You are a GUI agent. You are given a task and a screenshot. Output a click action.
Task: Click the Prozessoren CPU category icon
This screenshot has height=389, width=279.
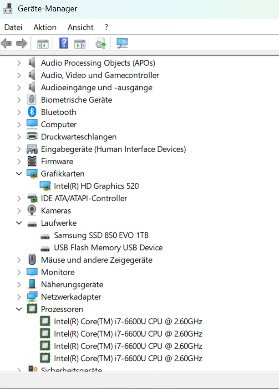click(32, 309)
